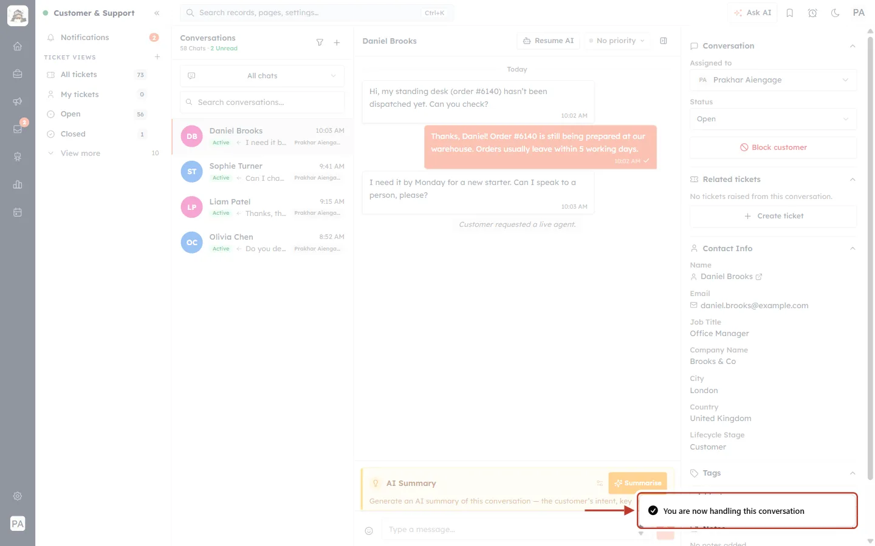This screenshot has height=546, width=875.
Task: Open Assigned to Prakhar Aiengage dropdown
Action: (773, 80)
